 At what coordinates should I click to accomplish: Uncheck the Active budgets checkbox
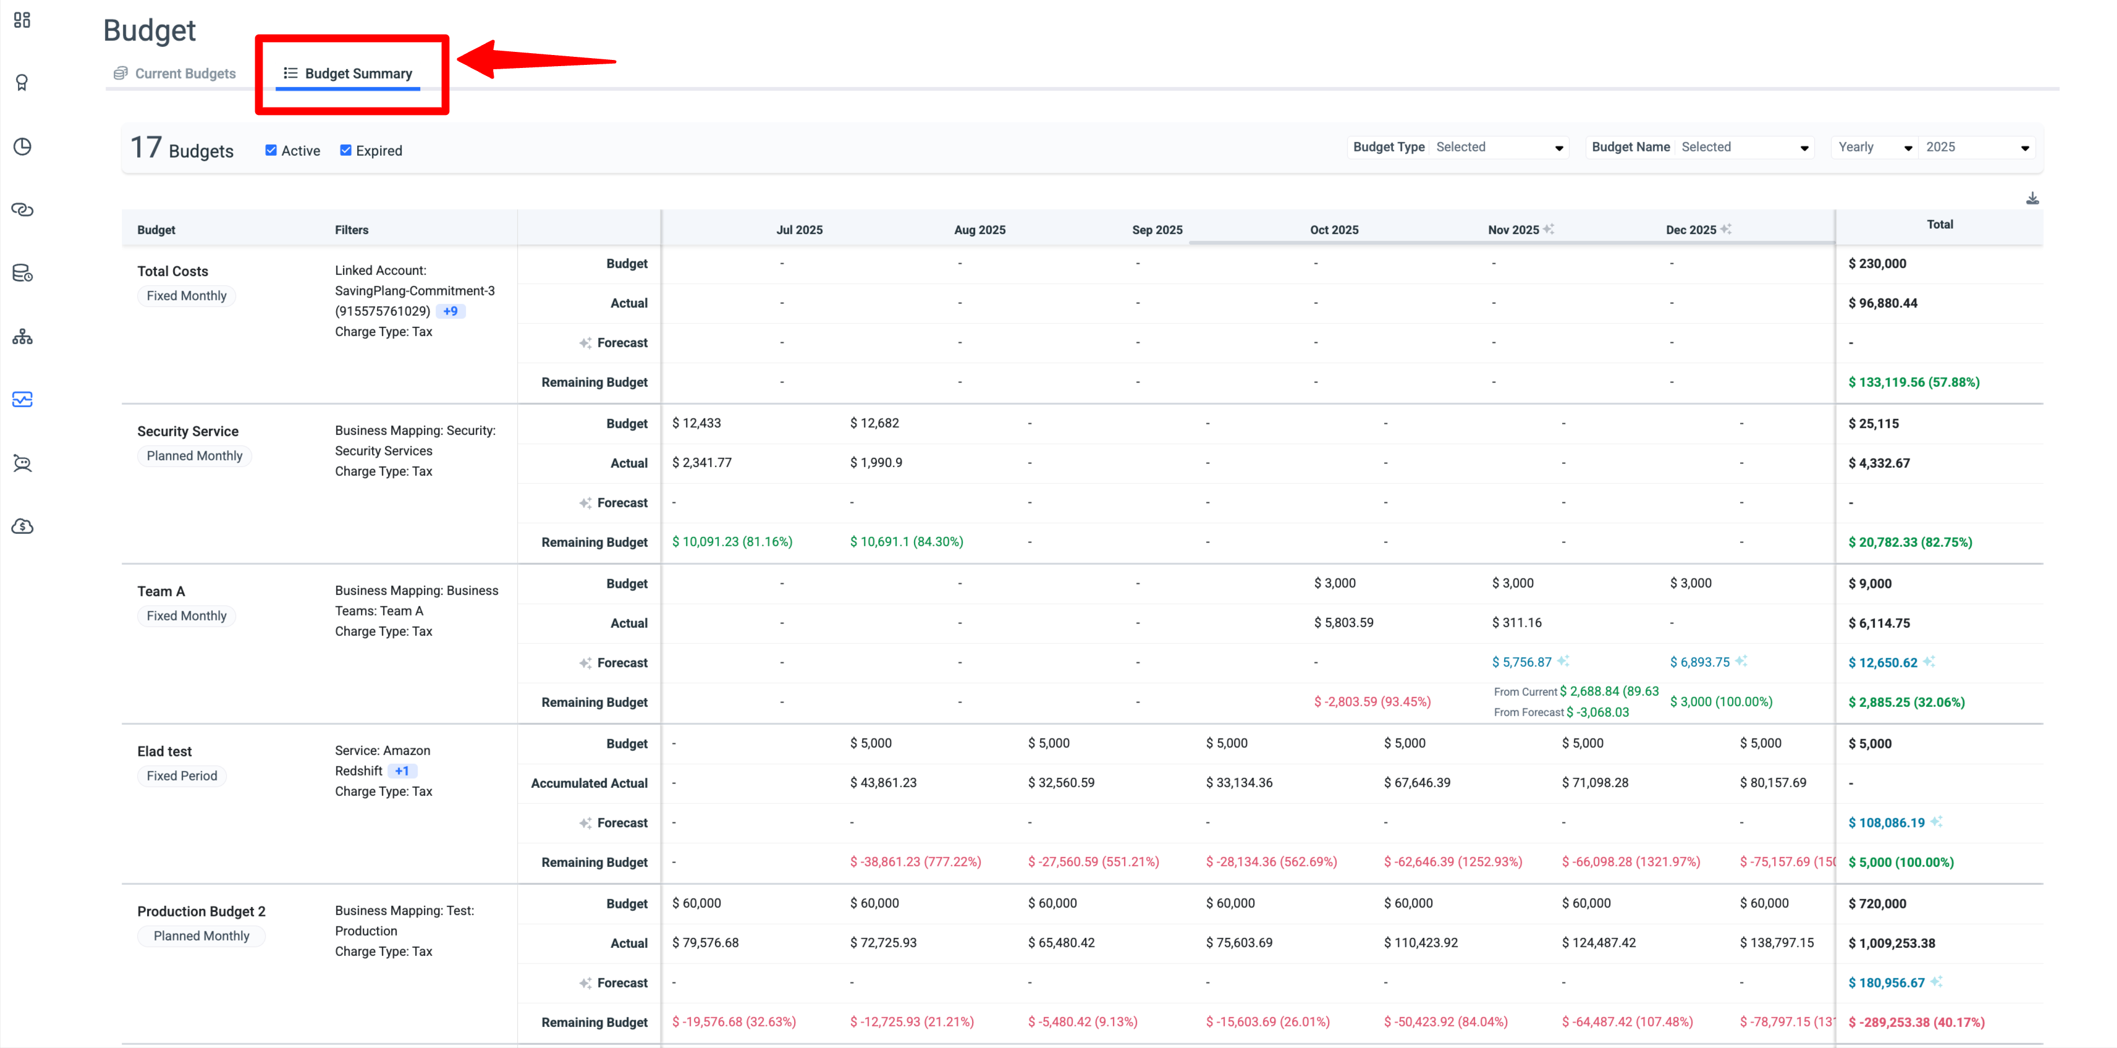click(x=271, y=150)
